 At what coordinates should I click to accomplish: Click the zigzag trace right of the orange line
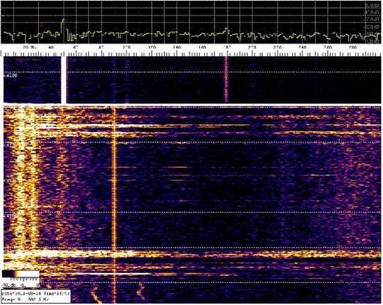point(140,290)
